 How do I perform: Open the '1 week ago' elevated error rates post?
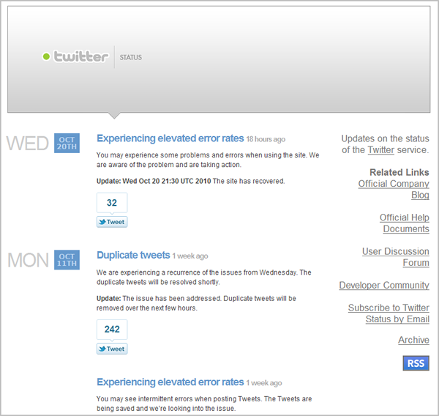pyautogui.click(x=170, y=382)
